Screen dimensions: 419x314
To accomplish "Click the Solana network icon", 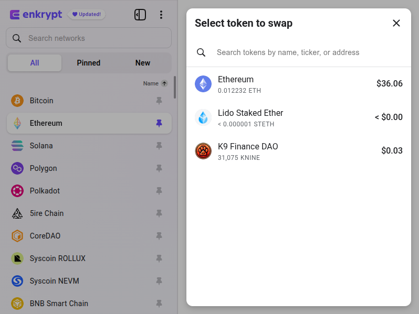I will click(x=17, y=146).
